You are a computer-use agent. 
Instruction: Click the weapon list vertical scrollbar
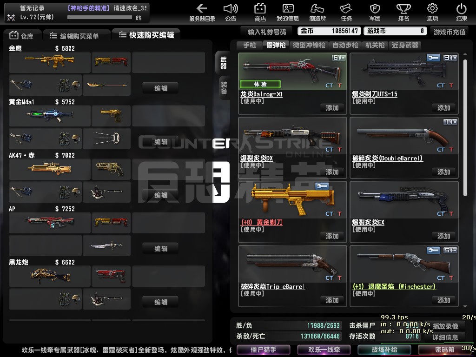click(465, 127)
